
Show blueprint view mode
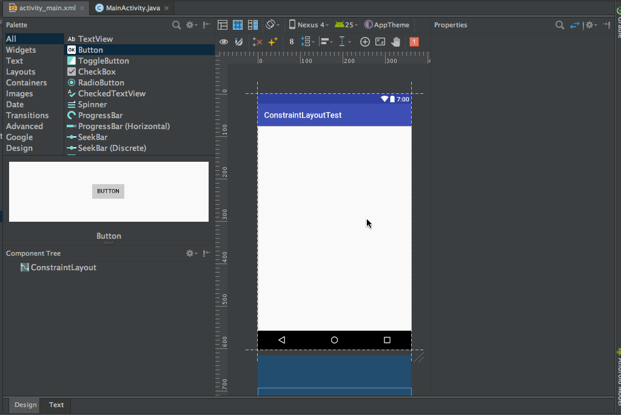(238, 25)
